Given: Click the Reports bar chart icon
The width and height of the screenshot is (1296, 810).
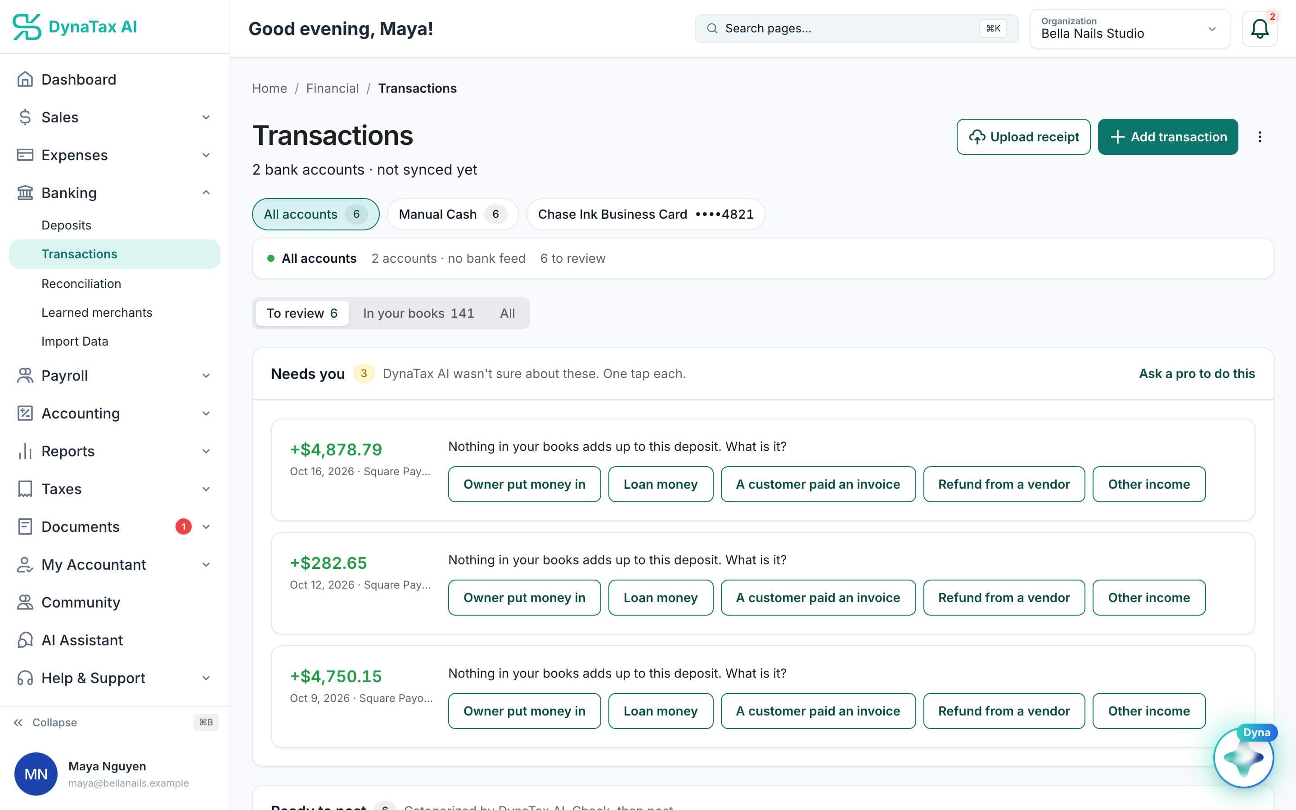Looking at the screenshot, I should (x=25, y=451).
